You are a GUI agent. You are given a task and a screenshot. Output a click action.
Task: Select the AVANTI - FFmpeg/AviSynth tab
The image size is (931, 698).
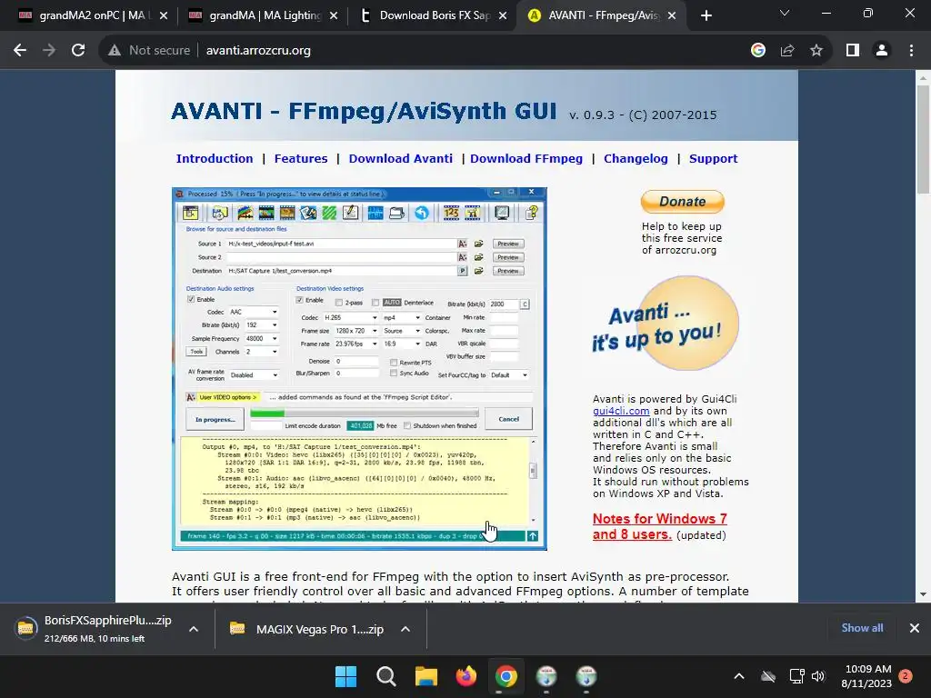[601, 15]
